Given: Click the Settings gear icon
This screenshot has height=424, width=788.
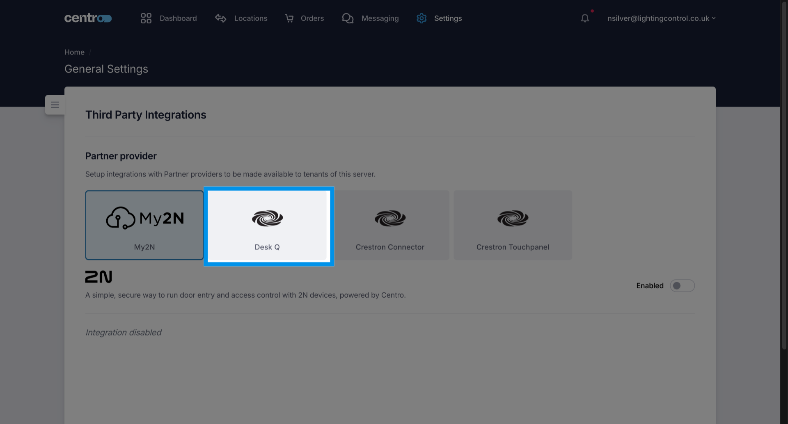Looking at the screenshot, I should coord(421,18).
